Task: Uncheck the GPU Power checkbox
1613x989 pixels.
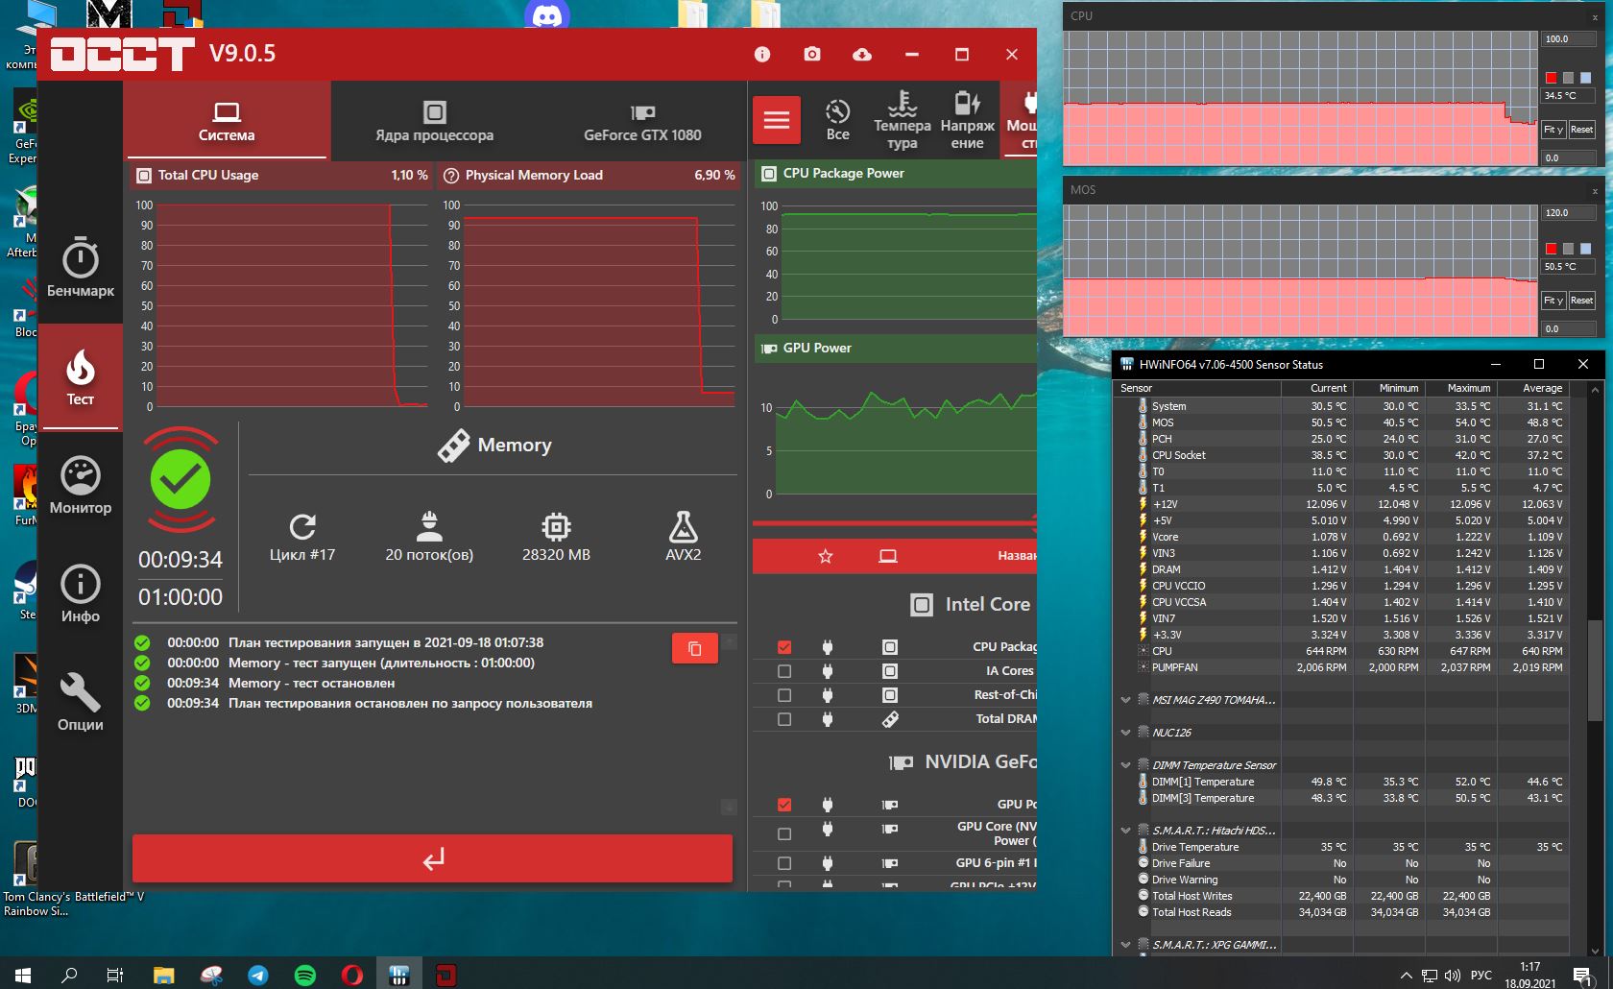Action: [x=784, y=805]
